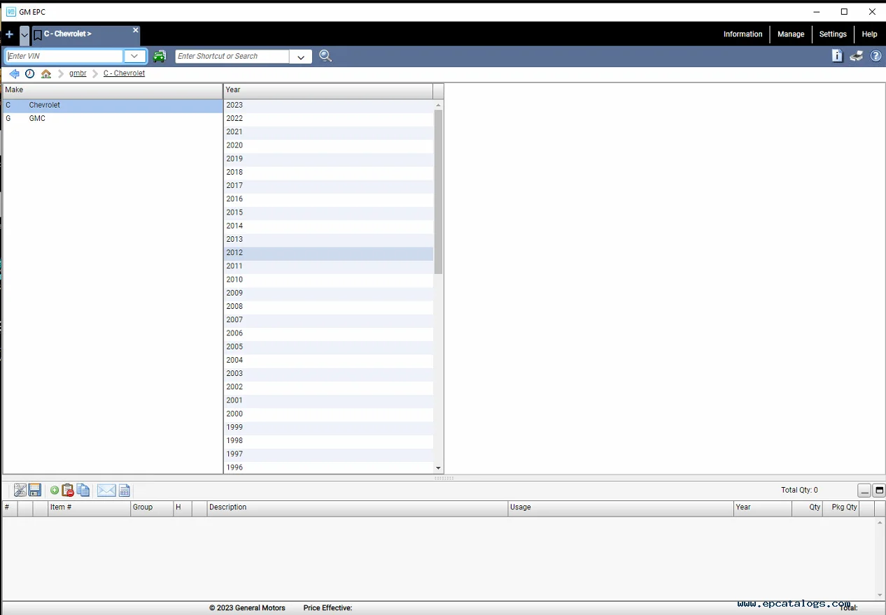Image resolution: width=886 pixels, height=615 pixels.
Task: Focus the Enter Shortcut or Search box
Action: tap(232, 56)
